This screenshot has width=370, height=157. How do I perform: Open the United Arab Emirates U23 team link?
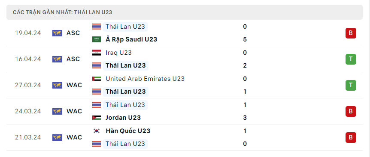point(145,79)
